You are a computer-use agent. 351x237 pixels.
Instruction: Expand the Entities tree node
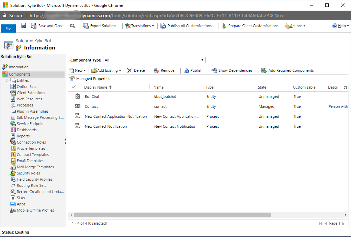8,80
